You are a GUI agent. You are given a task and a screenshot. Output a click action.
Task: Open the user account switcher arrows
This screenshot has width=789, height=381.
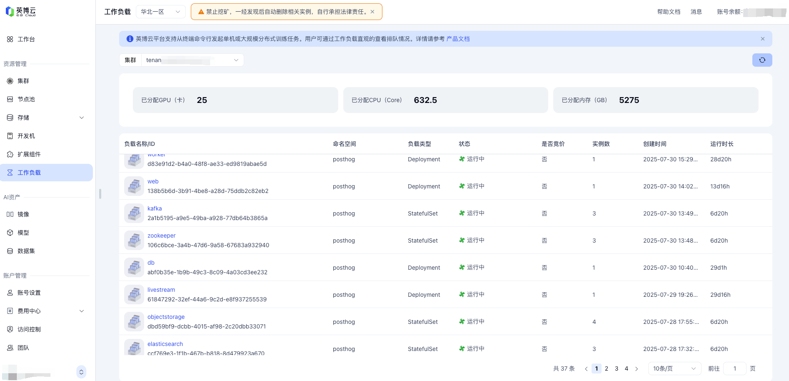81,372
